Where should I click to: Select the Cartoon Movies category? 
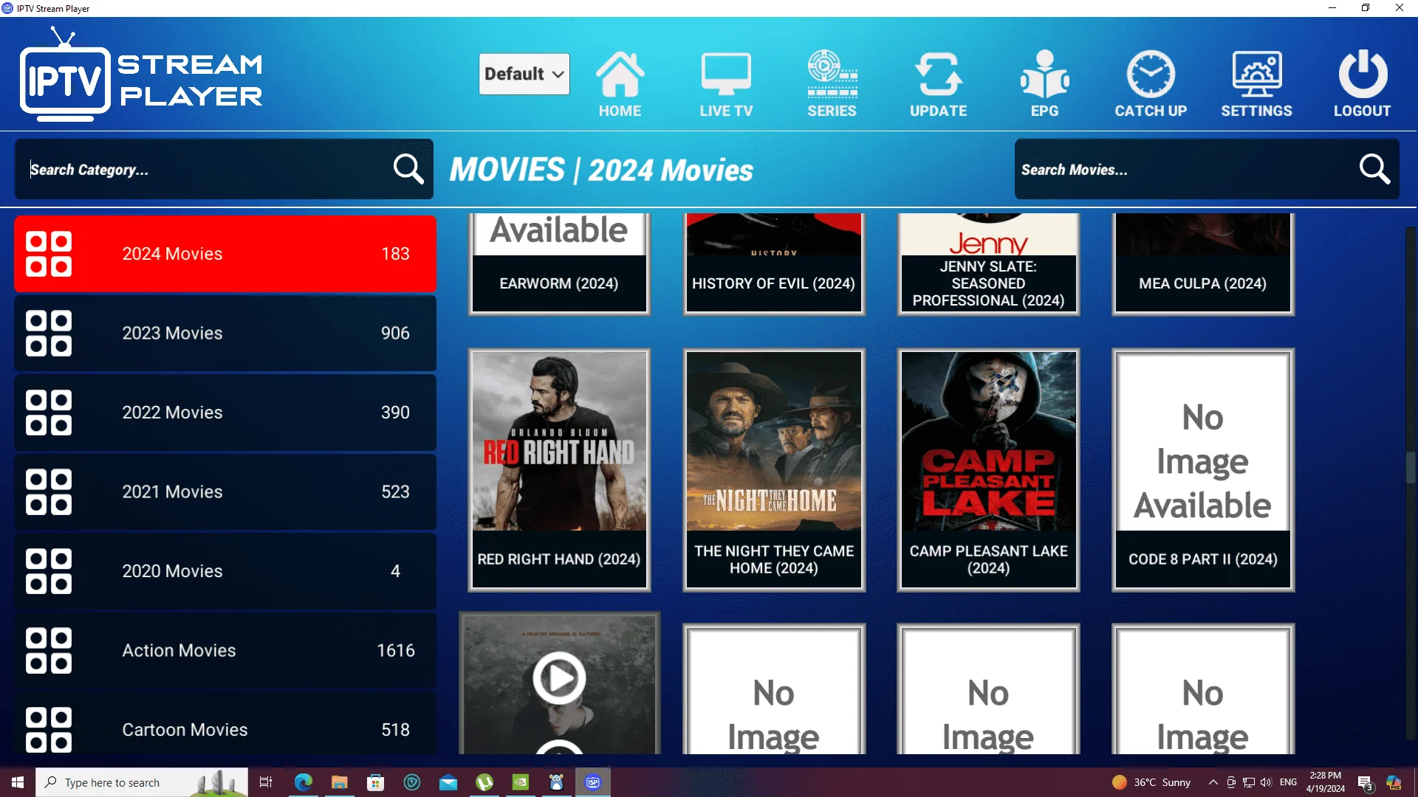(225, 725)
